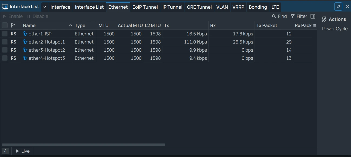Click the flag column header icon
351x157 pixels.
point(13,25)
